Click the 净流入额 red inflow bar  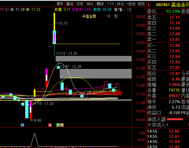pos(175,119)
